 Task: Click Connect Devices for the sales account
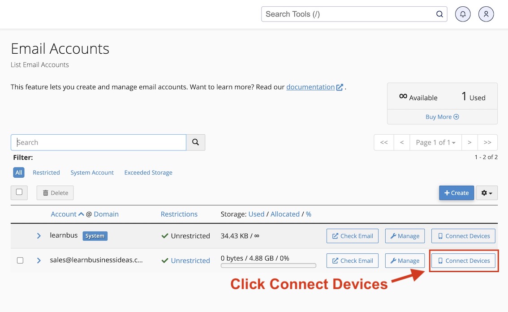[463, 261]
